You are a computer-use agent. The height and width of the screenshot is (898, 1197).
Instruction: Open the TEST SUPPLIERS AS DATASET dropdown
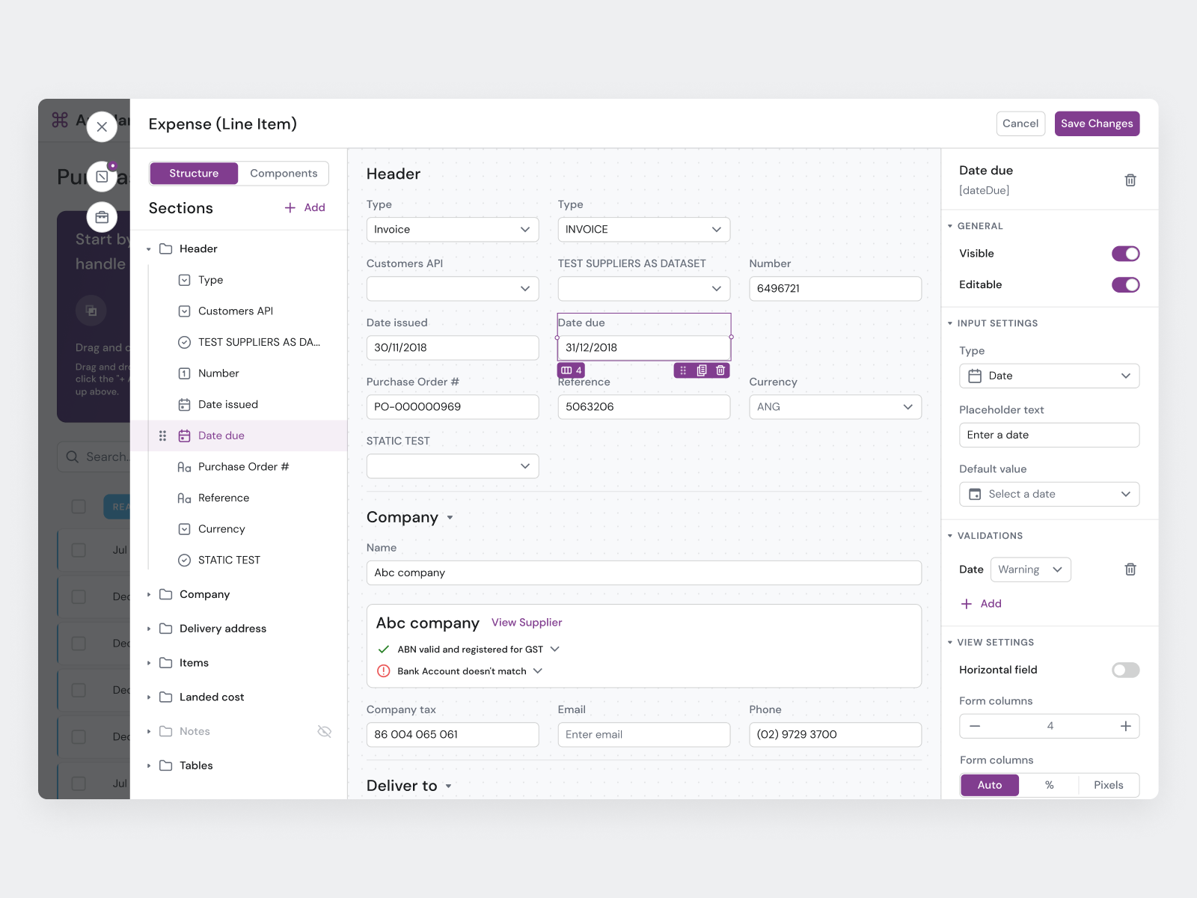pos(644,289)
